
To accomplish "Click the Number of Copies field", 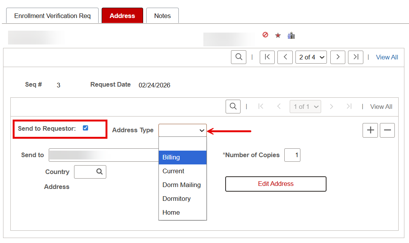I will point(292,155).
